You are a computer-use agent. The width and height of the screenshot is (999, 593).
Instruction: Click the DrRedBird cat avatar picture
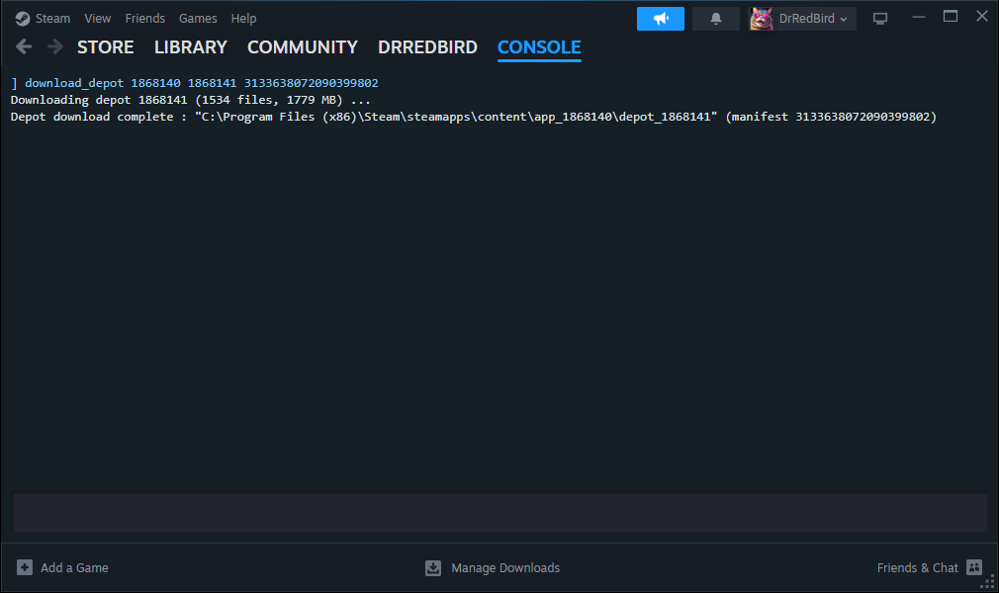(762, 19)
